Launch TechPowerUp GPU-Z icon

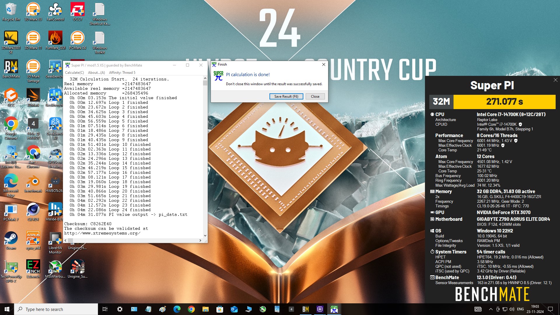point(11,271)
